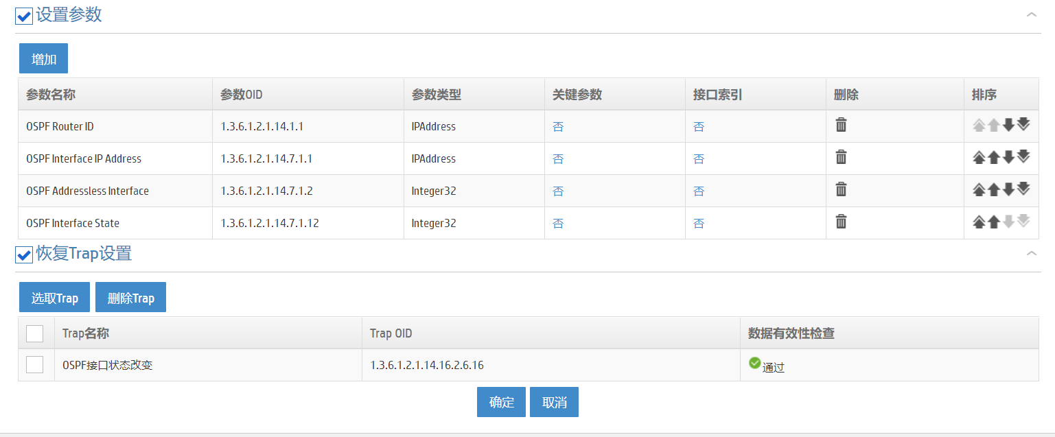Toggle 关键参数 '否' link for OSPF Interface State
Viewport: 1055px width, 437px height.
558,224
